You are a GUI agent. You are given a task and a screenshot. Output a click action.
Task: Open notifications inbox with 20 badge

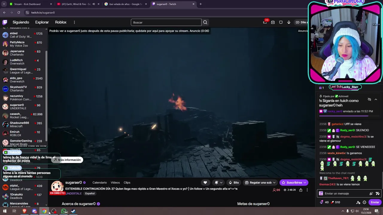click(x=265, y=22)
